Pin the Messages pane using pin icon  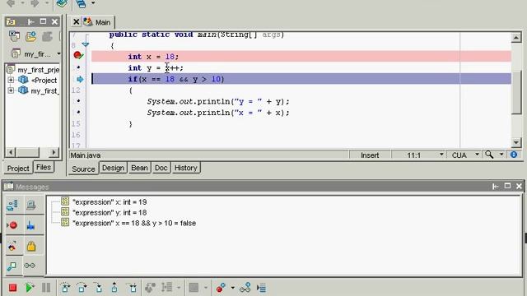click(495, 187)
